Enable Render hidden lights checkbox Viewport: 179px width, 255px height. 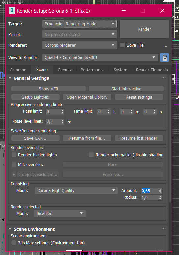click(x=14, y=155)
